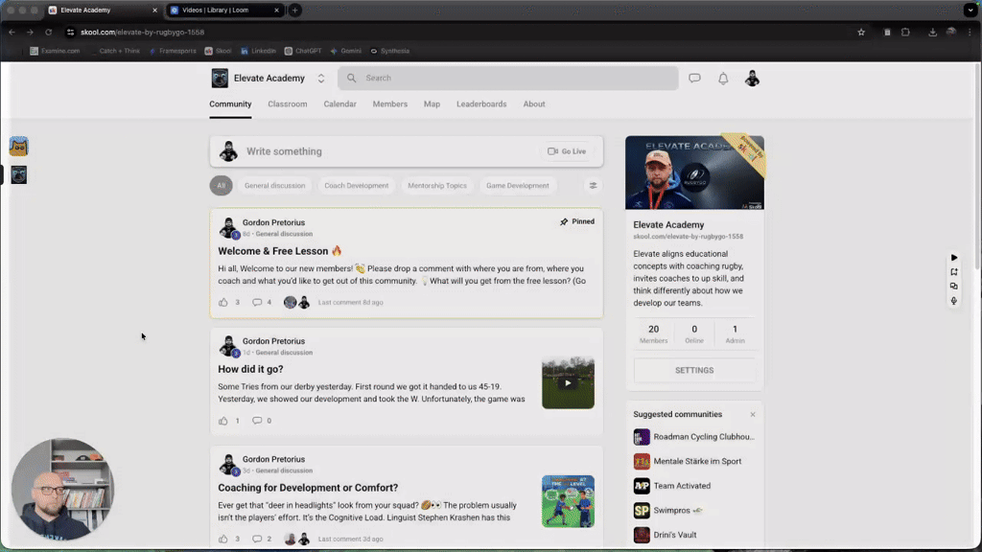Go back in browser history
The image size is (982, 552).
12,32
